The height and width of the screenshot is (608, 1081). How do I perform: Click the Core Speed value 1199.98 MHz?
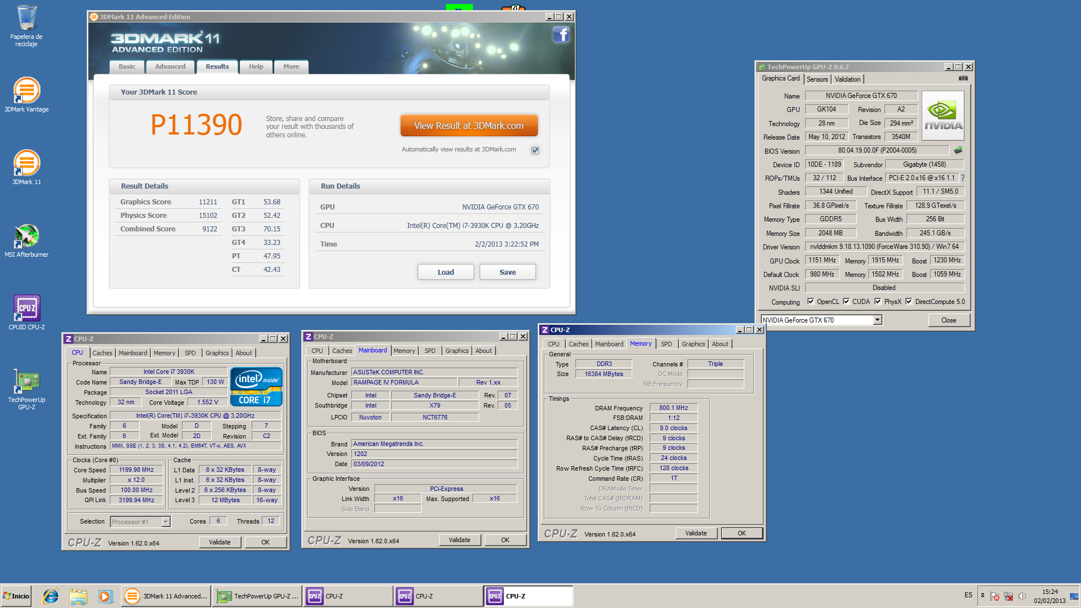(x=136, y=470)
